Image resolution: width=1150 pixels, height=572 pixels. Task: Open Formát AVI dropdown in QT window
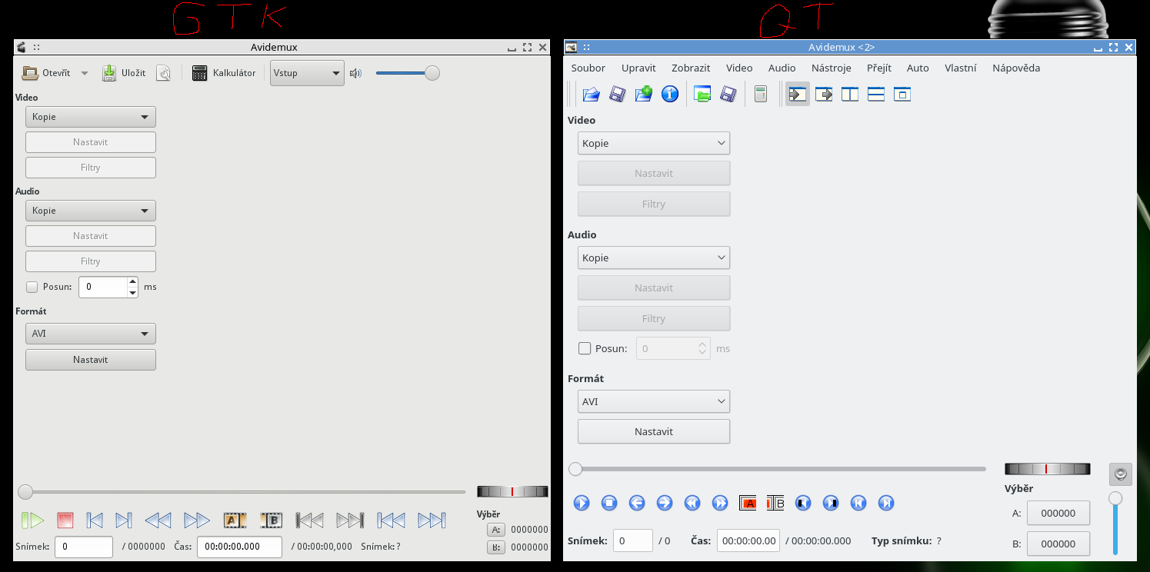(x=654, y=401)
